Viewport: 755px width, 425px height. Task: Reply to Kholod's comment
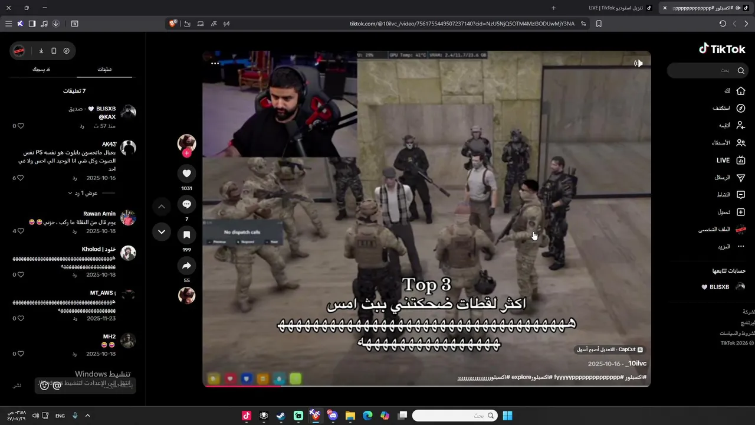tap(75, 274)
